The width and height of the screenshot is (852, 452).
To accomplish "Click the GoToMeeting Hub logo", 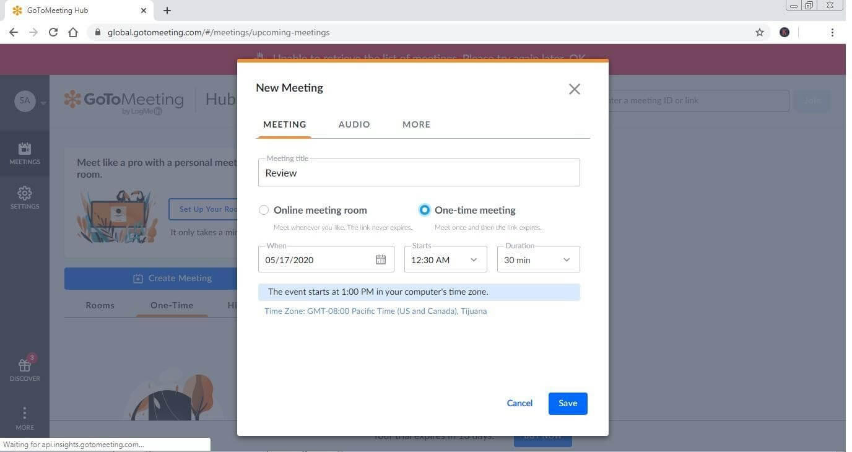I will (124, 100).
